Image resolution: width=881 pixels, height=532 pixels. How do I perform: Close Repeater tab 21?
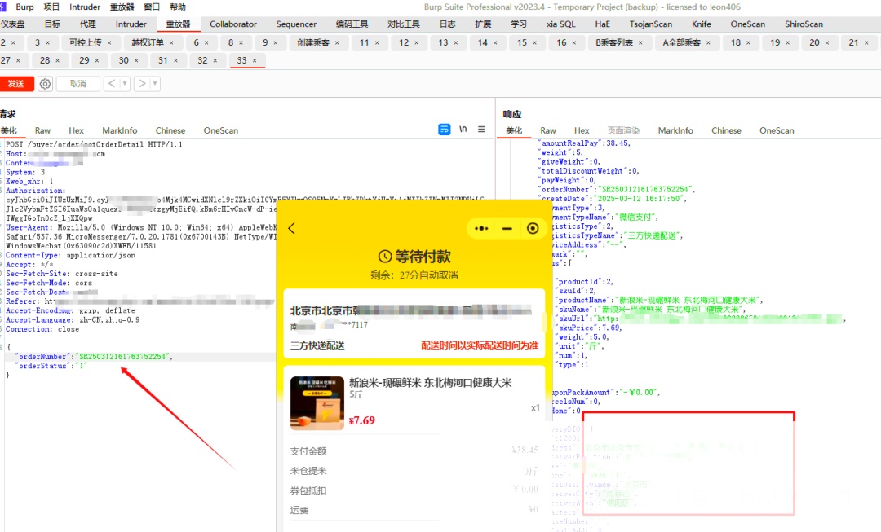pyautogui.click(x=866, y=42)
